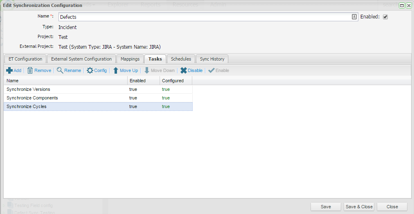Viewport: 414px width, 214px height.
Task: Toggle the Enabled checkbox
Action: point(385,17)
